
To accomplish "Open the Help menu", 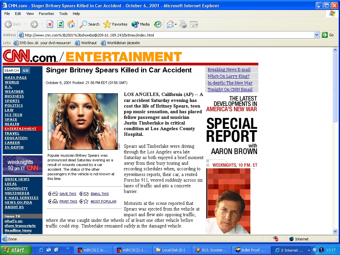I will pyautogui.click(x=76, y=13).
